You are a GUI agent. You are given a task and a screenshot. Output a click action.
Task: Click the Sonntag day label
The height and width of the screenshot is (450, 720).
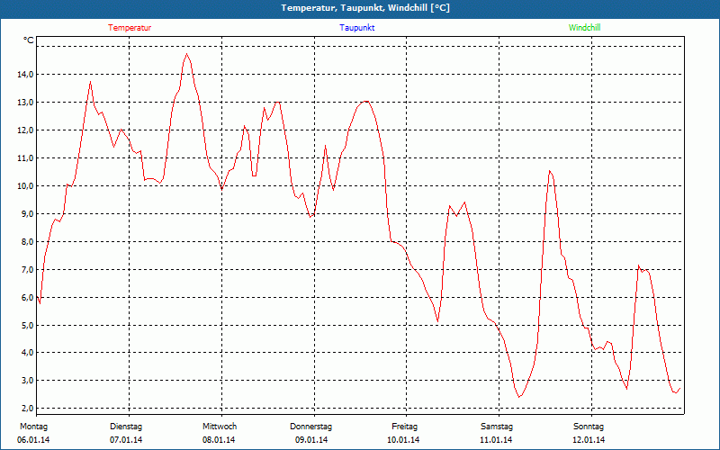pyautogui.click(x=589, y=427)
